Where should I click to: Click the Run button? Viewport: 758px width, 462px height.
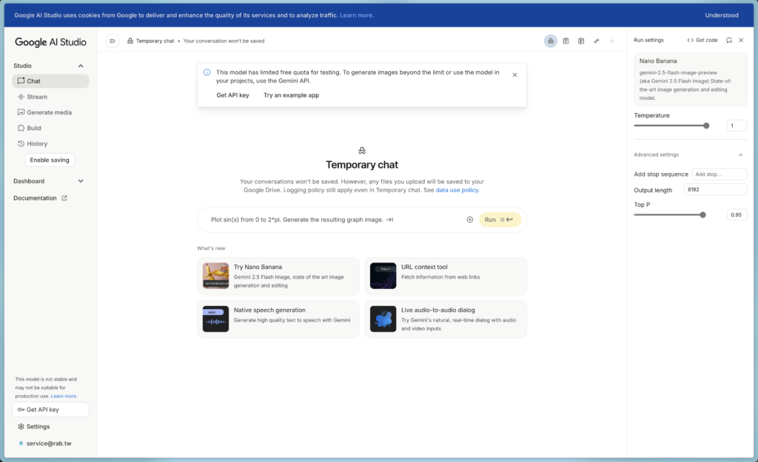pos(500,220)
